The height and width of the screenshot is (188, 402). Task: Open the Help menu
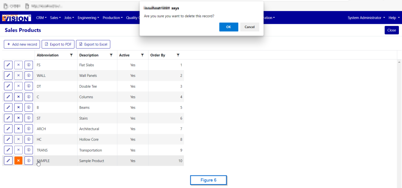(x=394, y=18)
